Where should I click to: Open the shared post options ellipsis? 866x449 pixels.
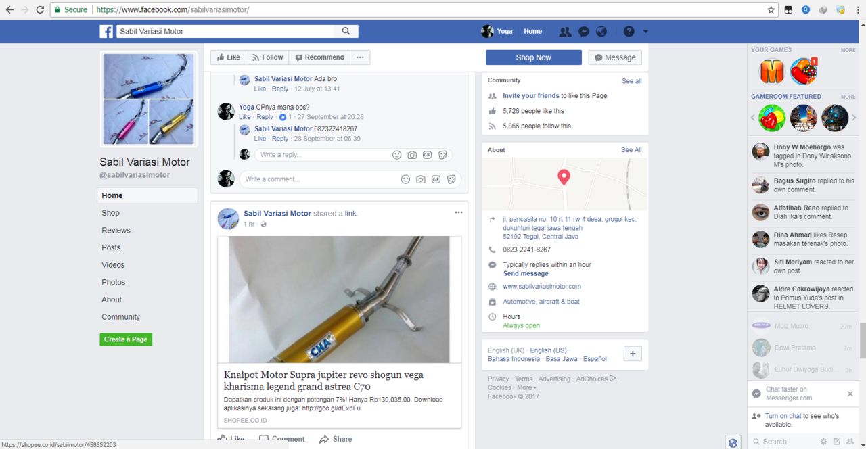click(459, 212)
